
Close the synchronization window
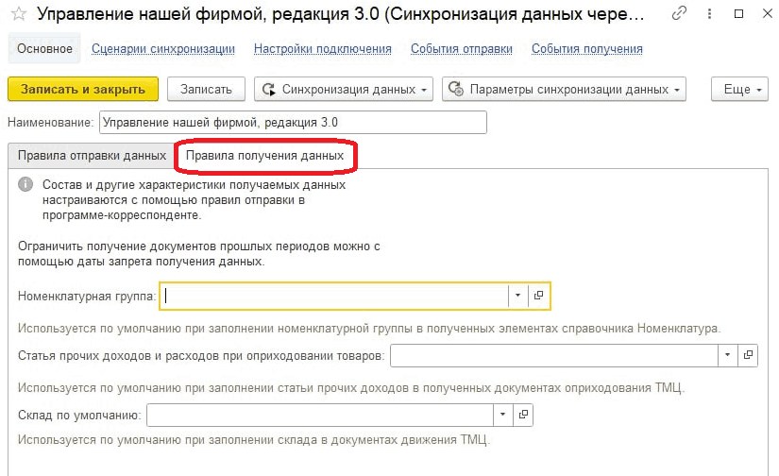tap(767, 14)
